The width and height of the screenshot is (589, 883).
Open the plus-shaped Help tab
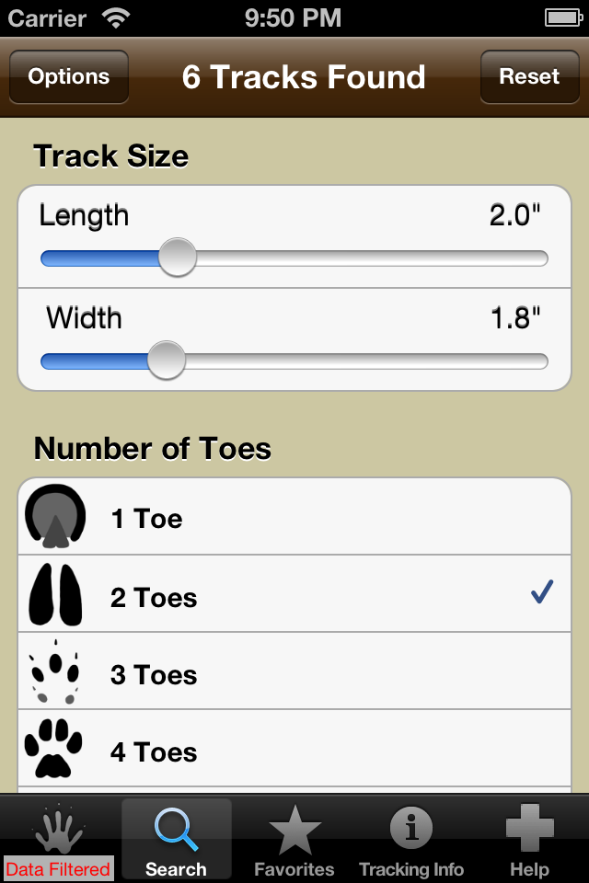click(529, 839)
